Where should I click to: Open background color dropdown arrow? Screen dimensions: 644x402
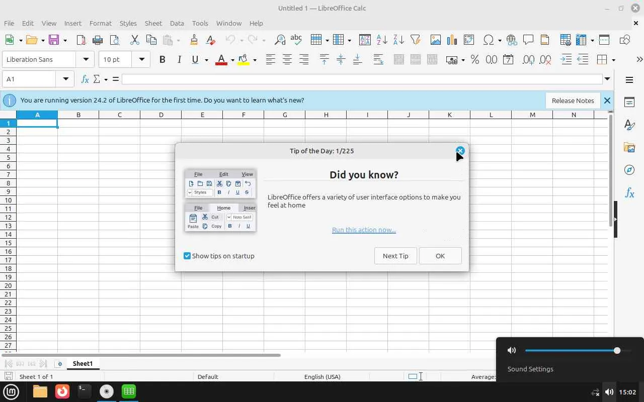point(255,60)
